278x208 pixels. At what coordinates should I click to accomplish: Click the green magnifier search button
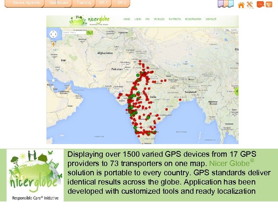point(89,32)
